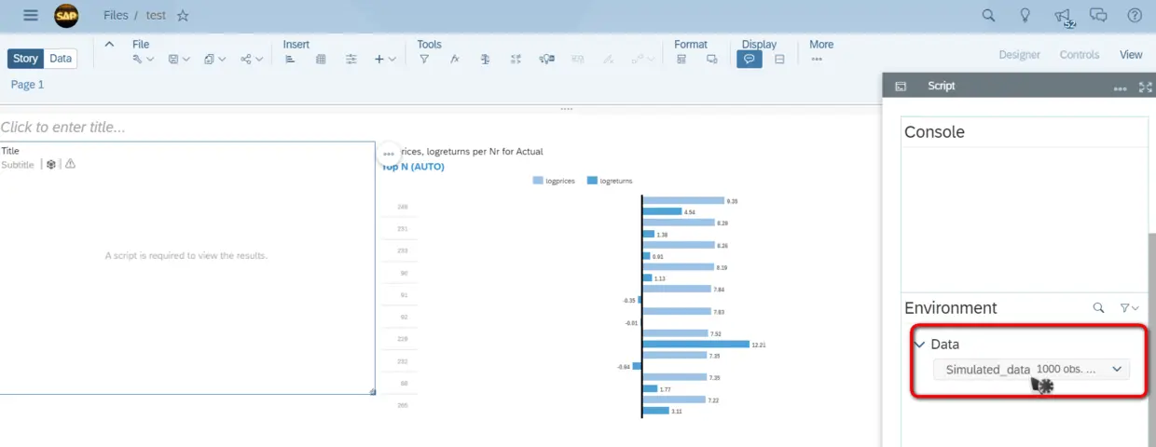Toggle the second Display layout icon
Viewport: 1156px width, 447px height.
click(x=779, y=60)
